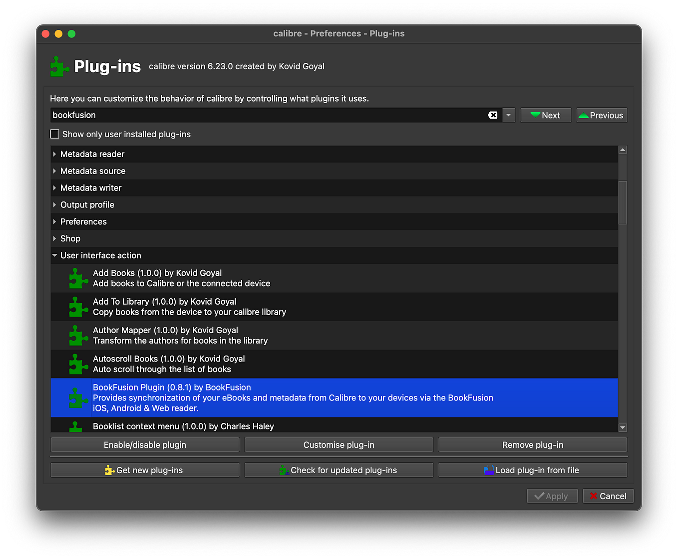Image resolution: width=678 pixels, height=559 pixels.
Task: Click the yellow Get new plug-ins icon
Action: 109,470
